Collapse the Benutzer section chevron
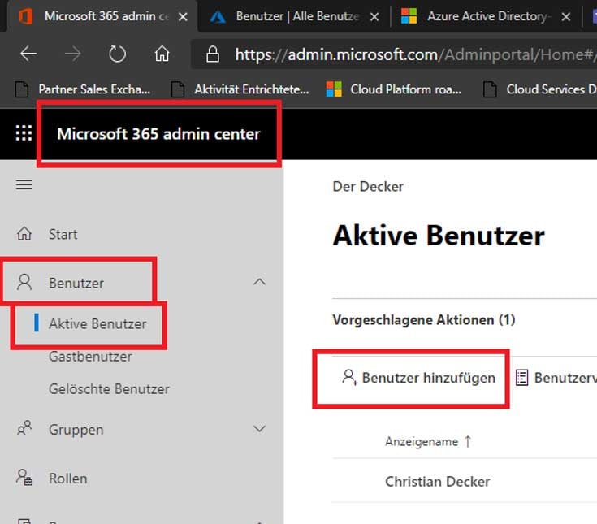Screen dimensions: 597x524 point(259,282)
